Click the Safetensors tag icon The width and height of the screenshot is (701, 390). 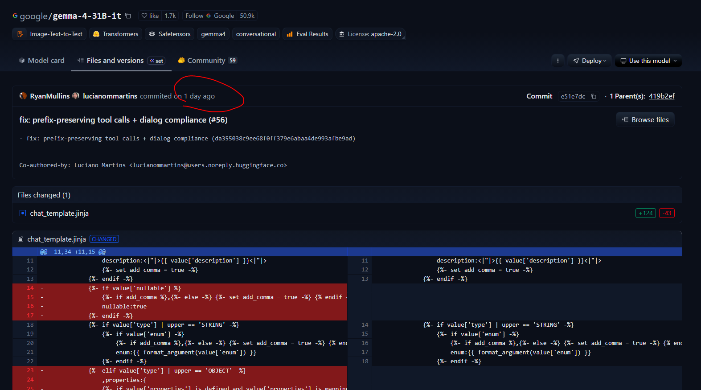coord(152,34)
